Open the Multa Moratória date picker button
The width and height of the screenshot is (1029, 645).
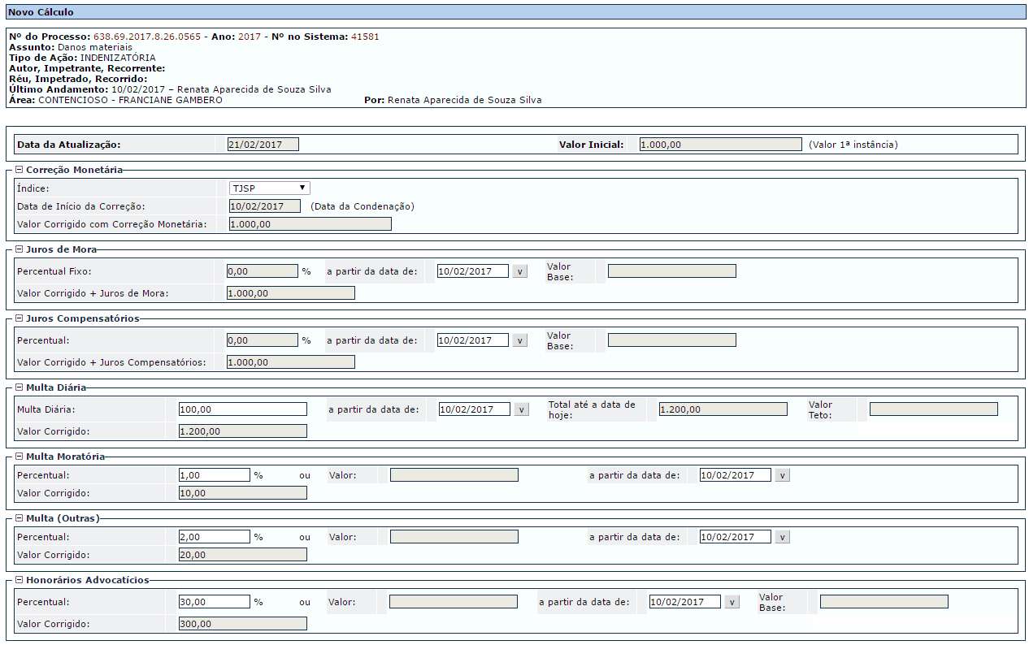pyautogui.click(x=783, y=475)
